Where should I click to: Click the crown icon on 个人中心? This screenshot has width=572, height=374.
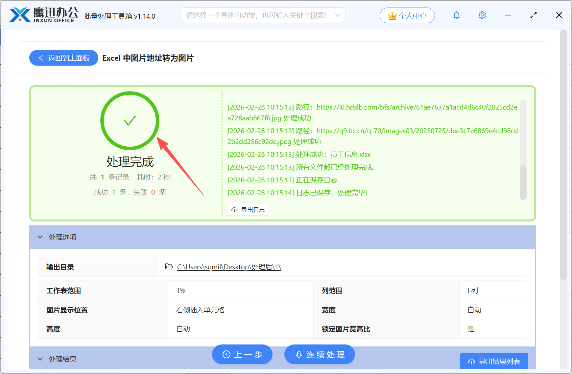392,15
